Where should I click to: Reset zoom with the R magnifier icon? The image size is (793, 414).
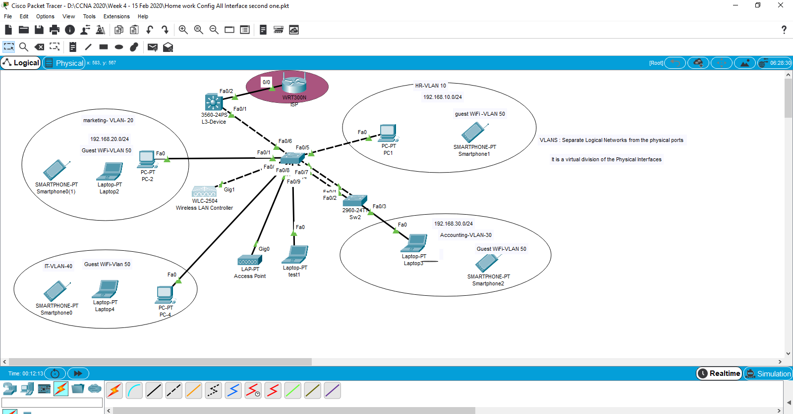click(199, 30)
